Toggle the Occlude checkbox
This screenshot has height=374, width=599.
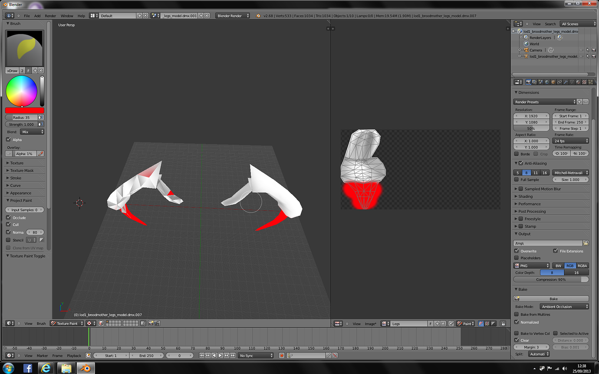pos(8,217)
